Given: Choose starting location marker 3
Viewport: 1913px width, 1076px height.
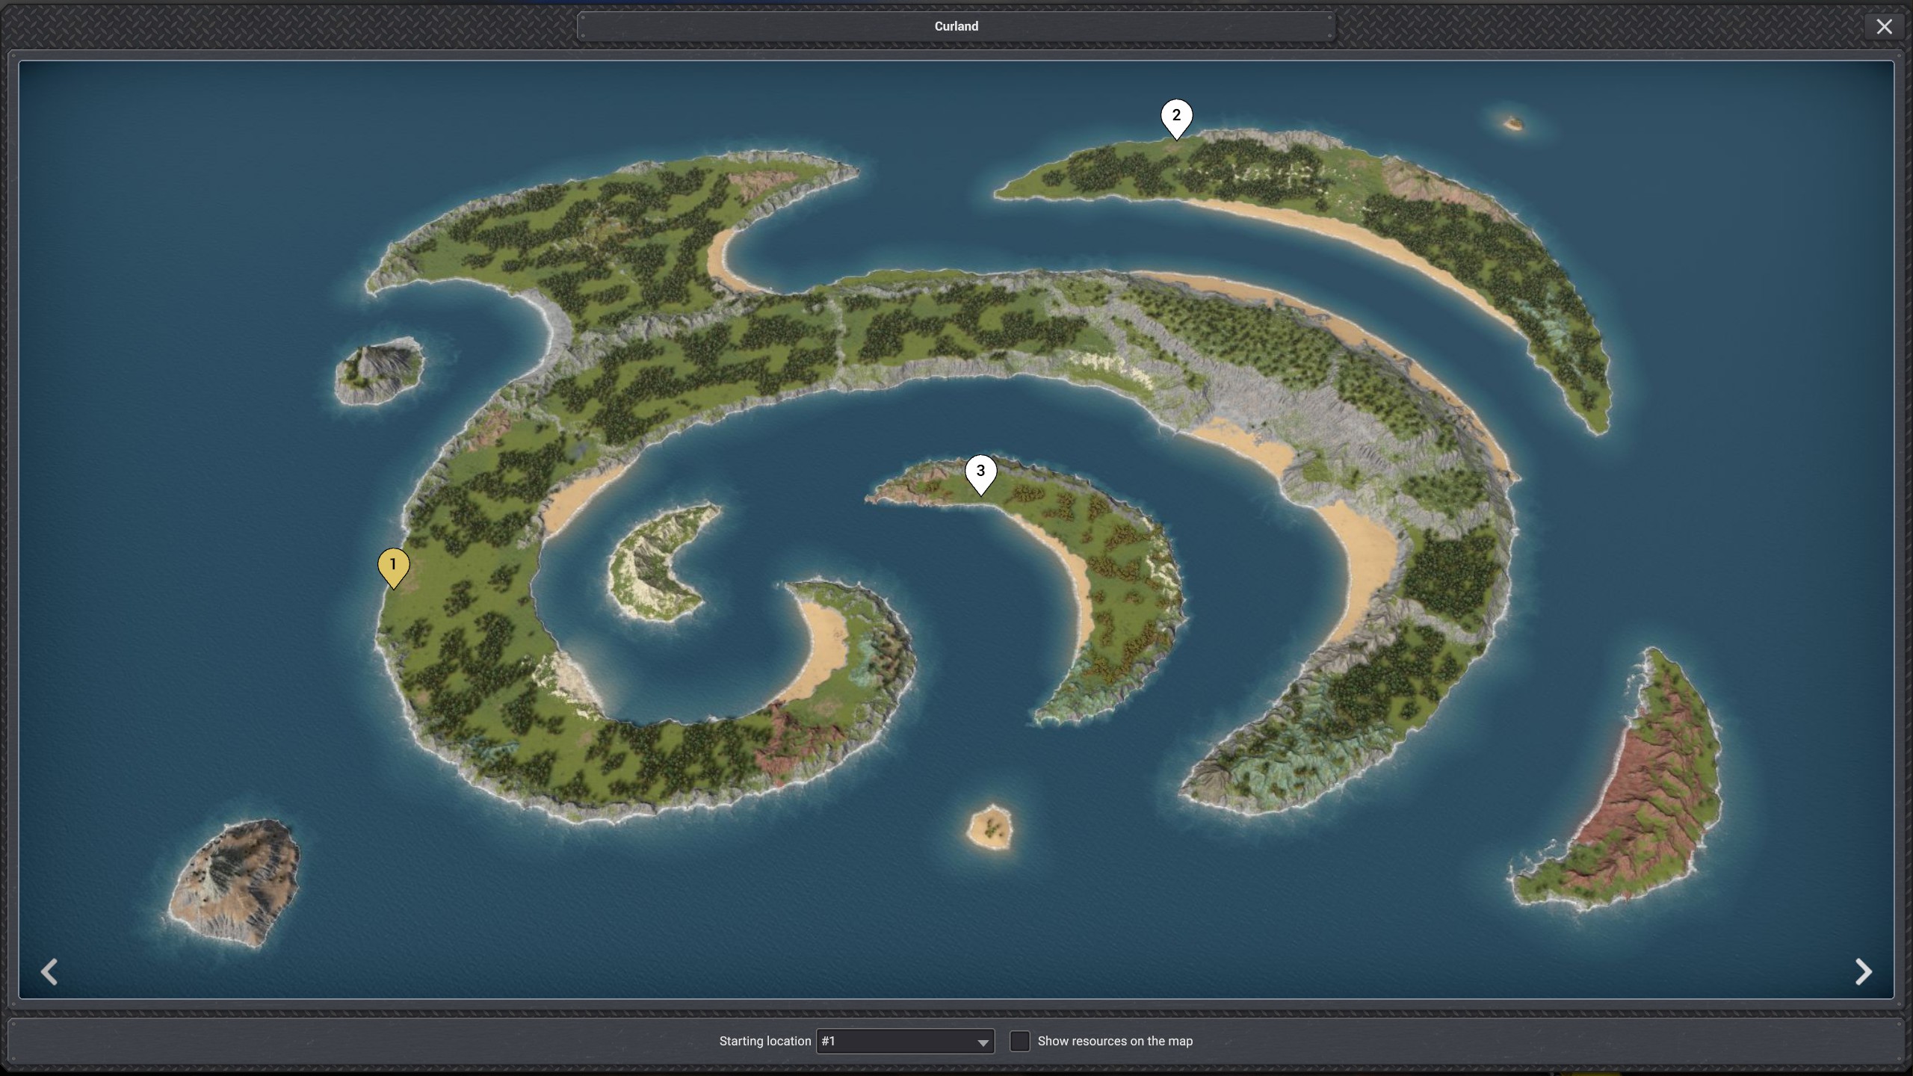Looking at the screenshot, I should point(980,472).
